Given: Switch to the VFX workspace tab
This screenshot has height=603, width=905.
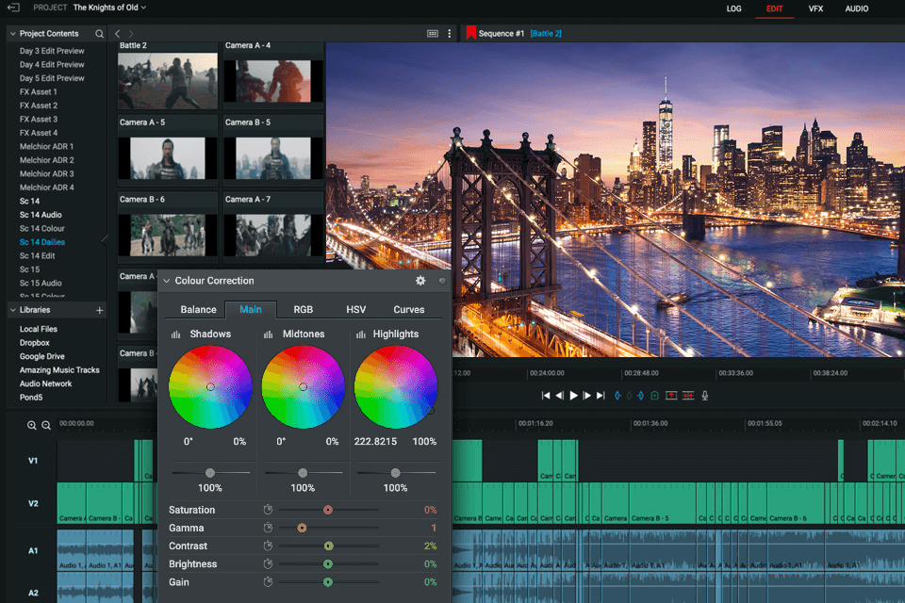Looking at the screenshot, I should click(x=815, y=8).
